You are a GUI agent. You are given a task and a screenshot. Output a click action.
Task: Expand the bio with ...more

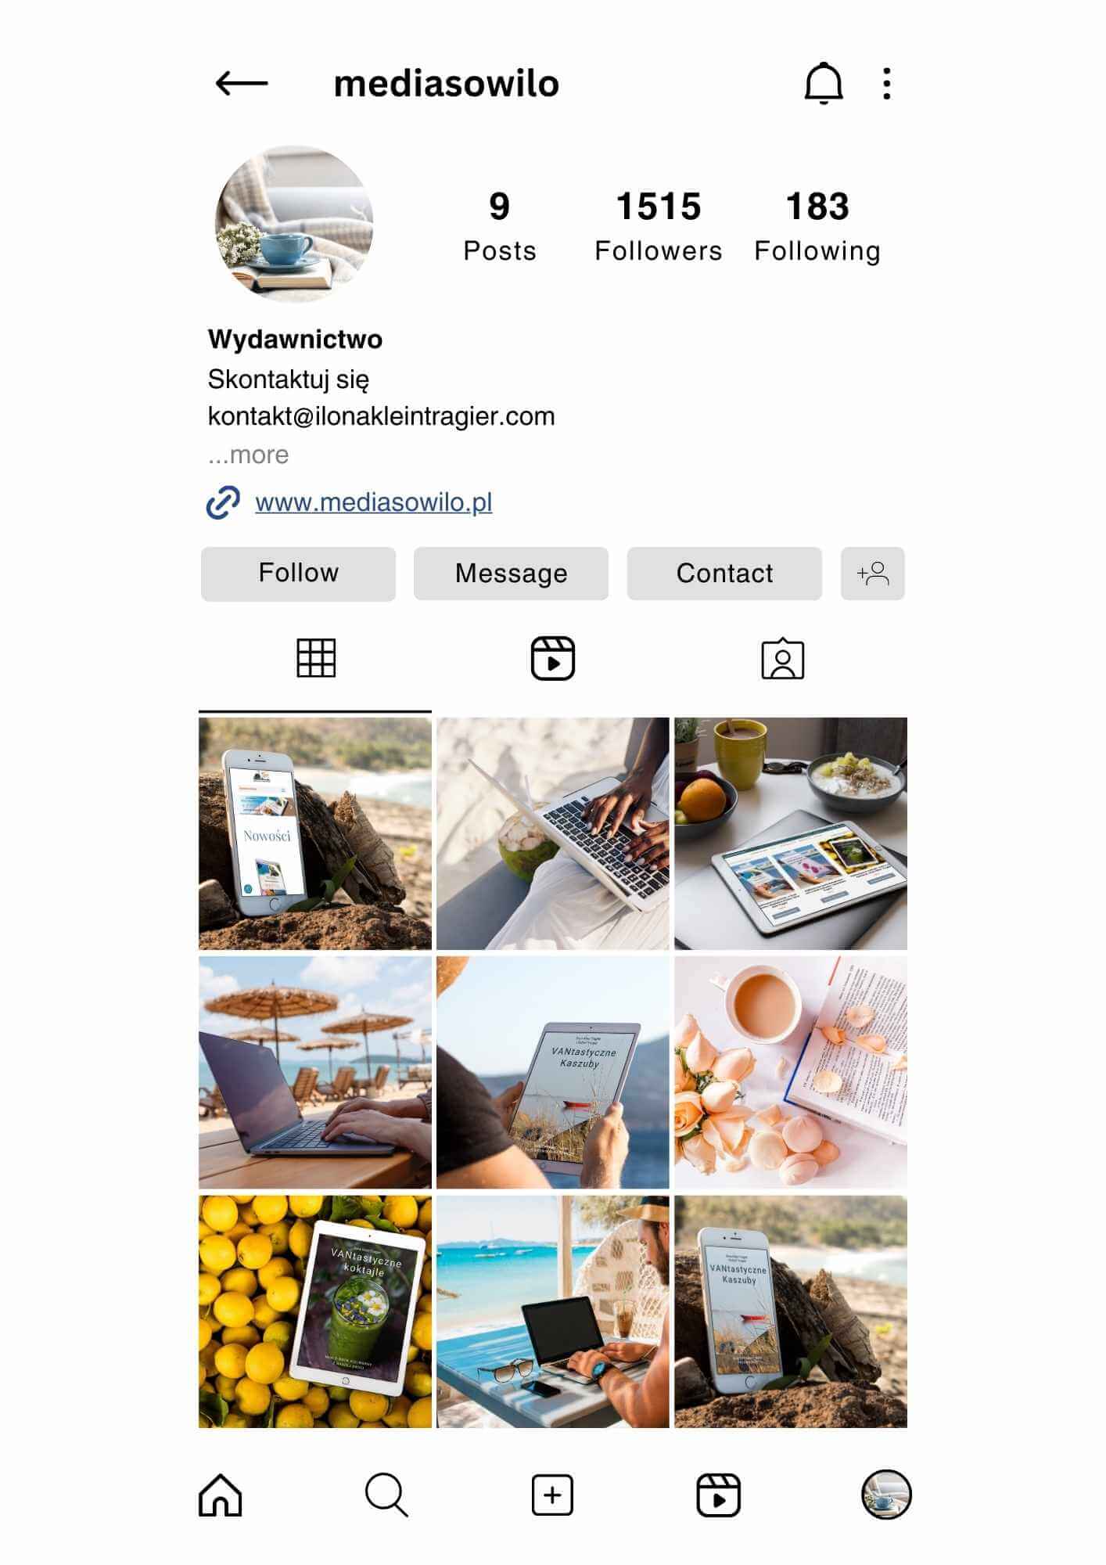(249, 455)
